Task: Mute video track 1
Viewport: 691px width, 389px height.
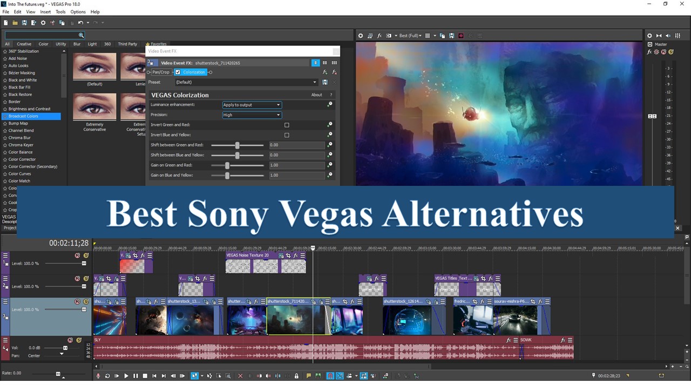Action: pyautogui.click(x=77, y=256)
